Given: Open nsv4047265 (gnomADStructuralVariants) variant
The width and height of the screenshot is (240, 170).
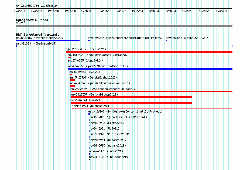Looking at the screenshot, I should pyautogui.click(x=98, y=66).
